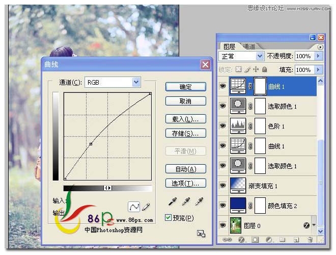
Task: Confirm curves with 确定 button
Action: (186, 87)
